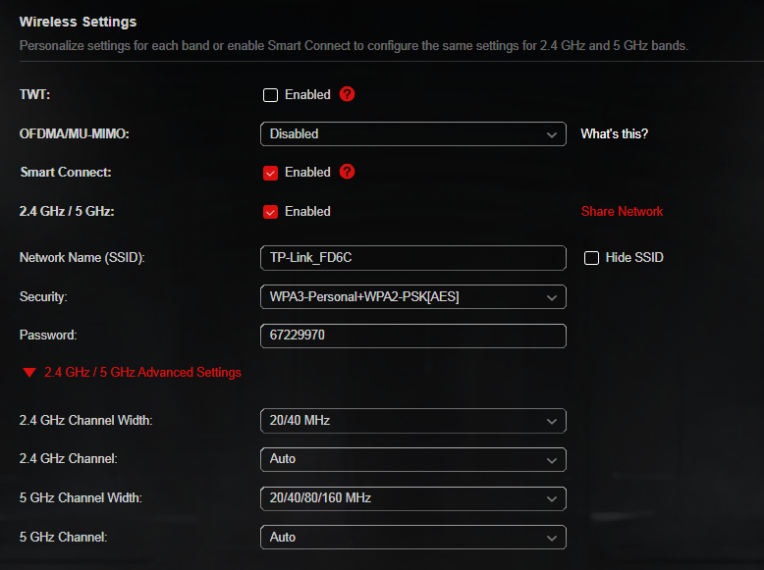Click the Share Network link
Screen dimensions: 764x570
point(622,211)
